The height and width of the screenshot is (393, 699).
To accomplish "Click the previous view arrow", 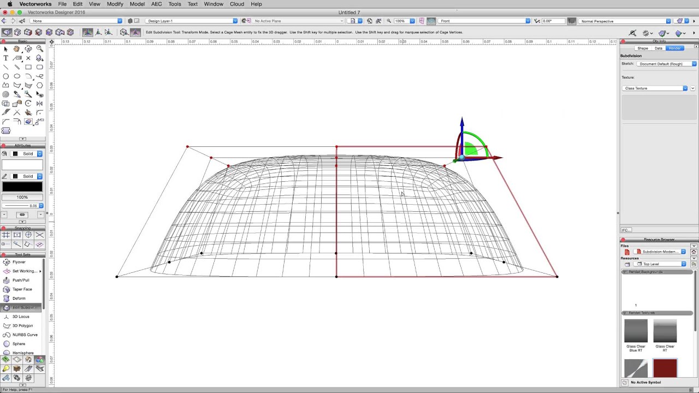I will [x=4, y=21].
